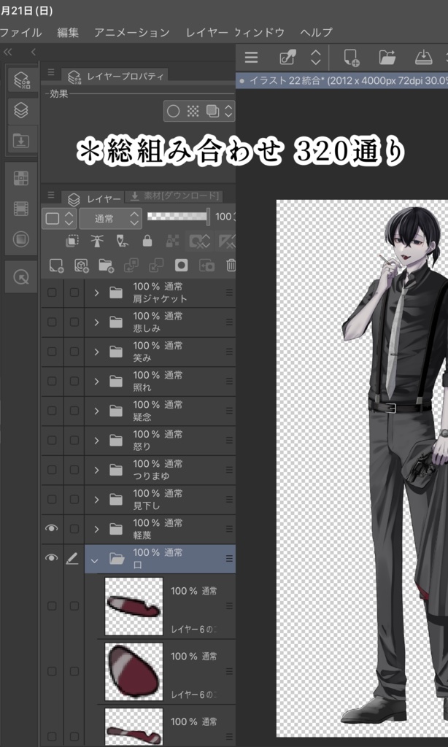448x747 pixels.
Task: Open the Layer palette icon in the sidebar
Action: [x=21, y=110]
